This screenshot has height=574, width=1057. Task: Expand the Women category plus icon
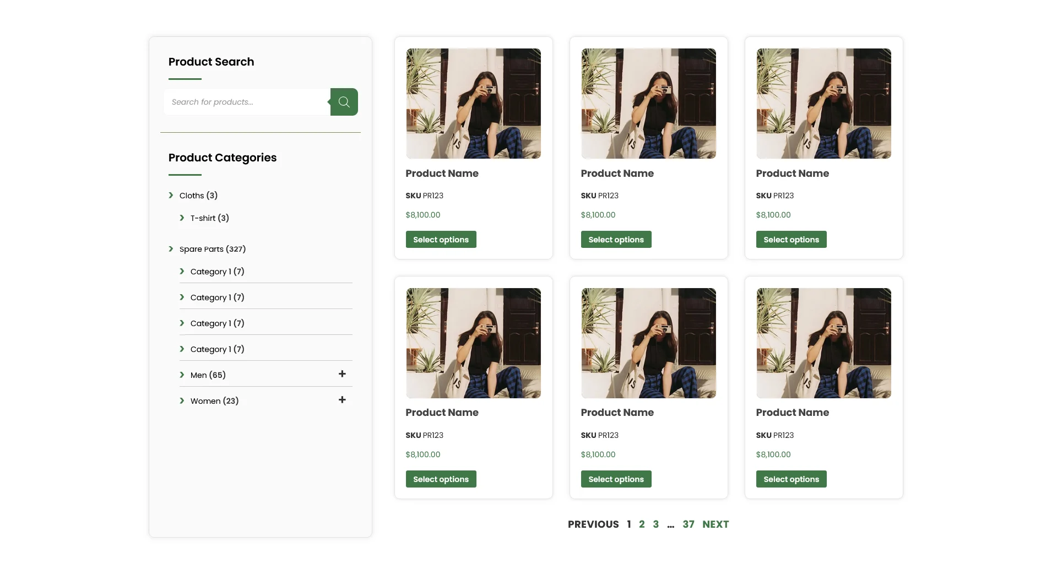(342, 400)
